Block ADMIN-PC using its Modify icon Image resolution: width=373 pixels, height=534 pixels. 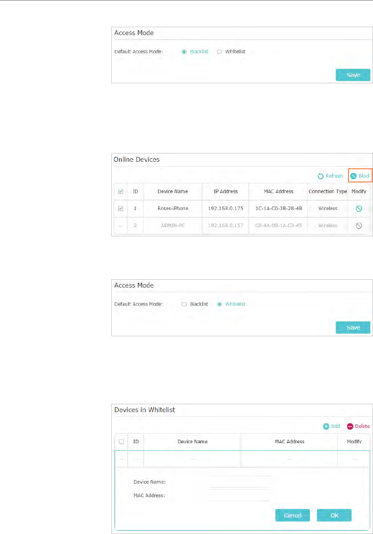pos(359,225)
